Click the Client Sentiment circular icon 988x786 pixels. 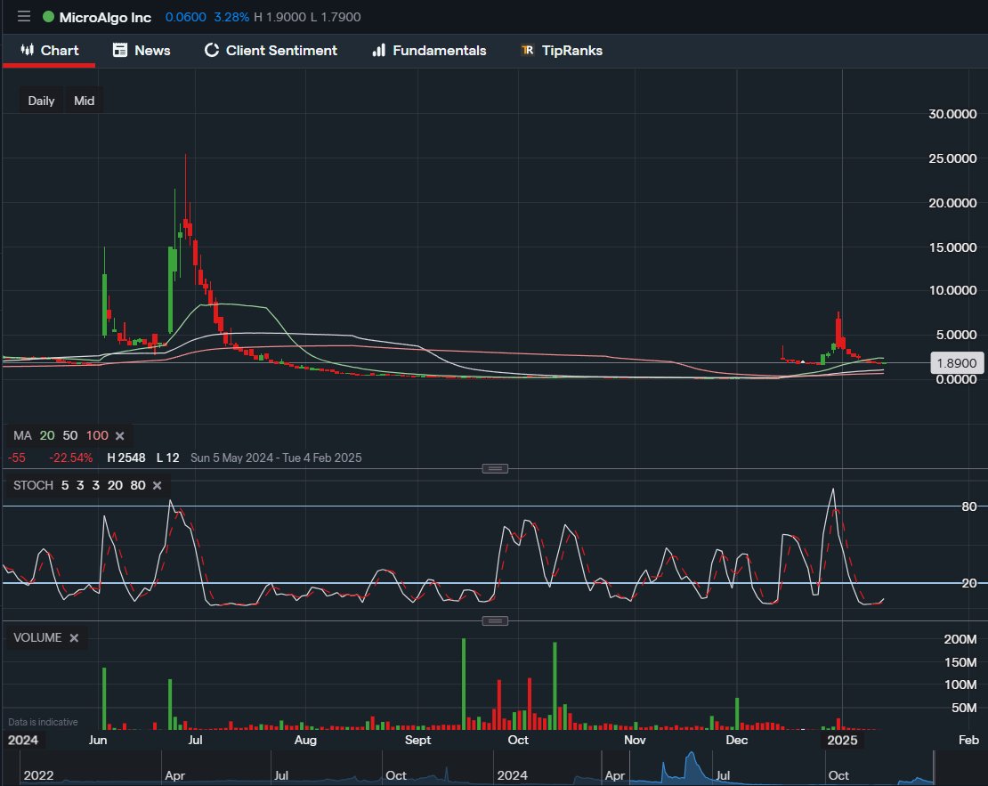pyautogui.click(x=212, y=51)
